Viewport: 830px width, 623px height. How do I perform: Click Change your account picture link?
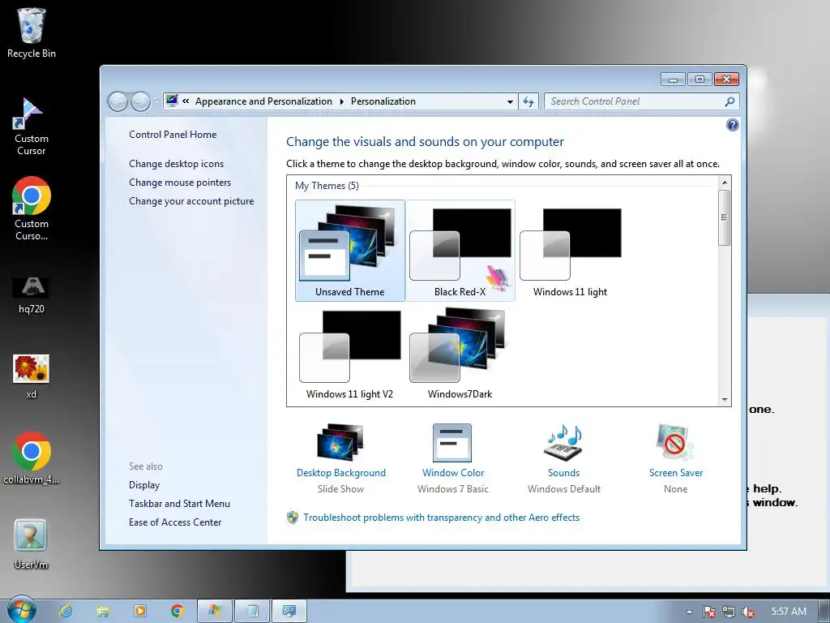[191, 201]
